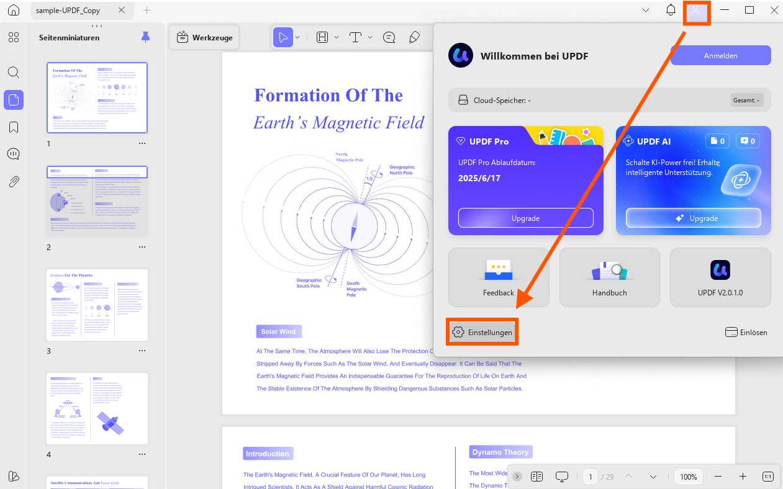
Task: Select the comment note tool
Action: point(389,37)
